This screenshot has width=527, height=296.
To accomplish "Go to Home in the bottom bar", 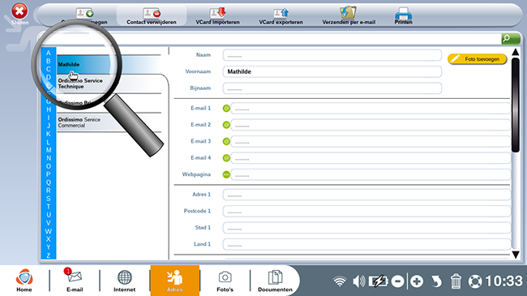I will [x=24, y=281].
